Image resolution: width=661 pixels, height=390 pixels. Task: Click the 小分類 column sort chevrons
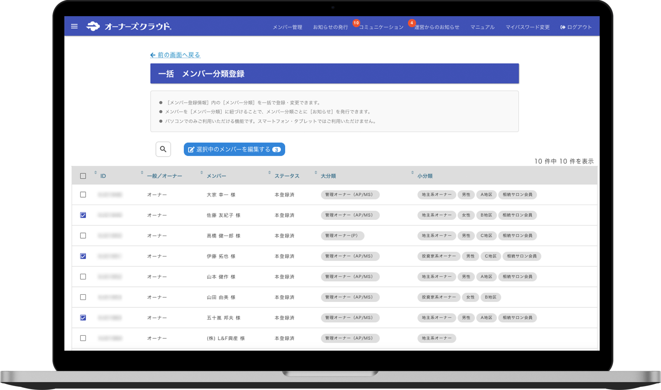[x=412, y=173]
